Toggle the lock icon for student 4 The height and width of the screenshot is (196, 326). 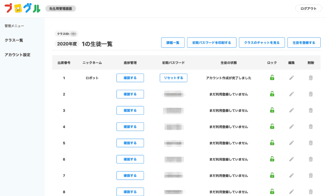(272, 127)
